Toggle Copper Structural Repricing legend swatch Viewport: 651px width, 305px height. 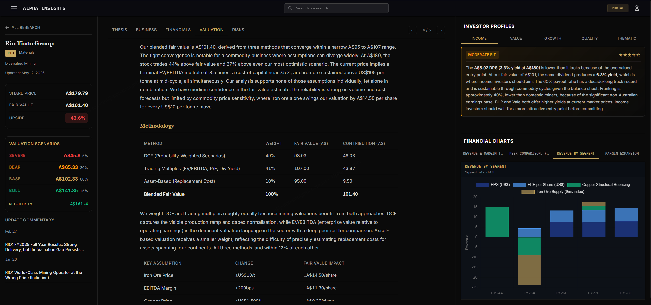[x=574, y=185]
